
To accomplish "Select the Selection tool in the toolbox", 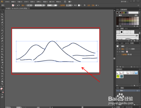I will [2, 12].
